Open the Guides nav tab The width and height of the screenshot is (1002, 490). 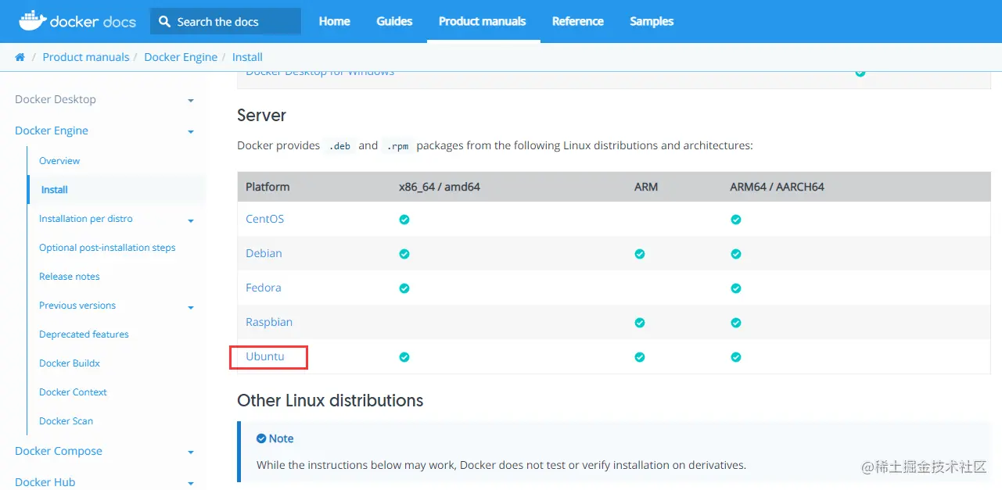pyautogui.click(x=394, y=21)
